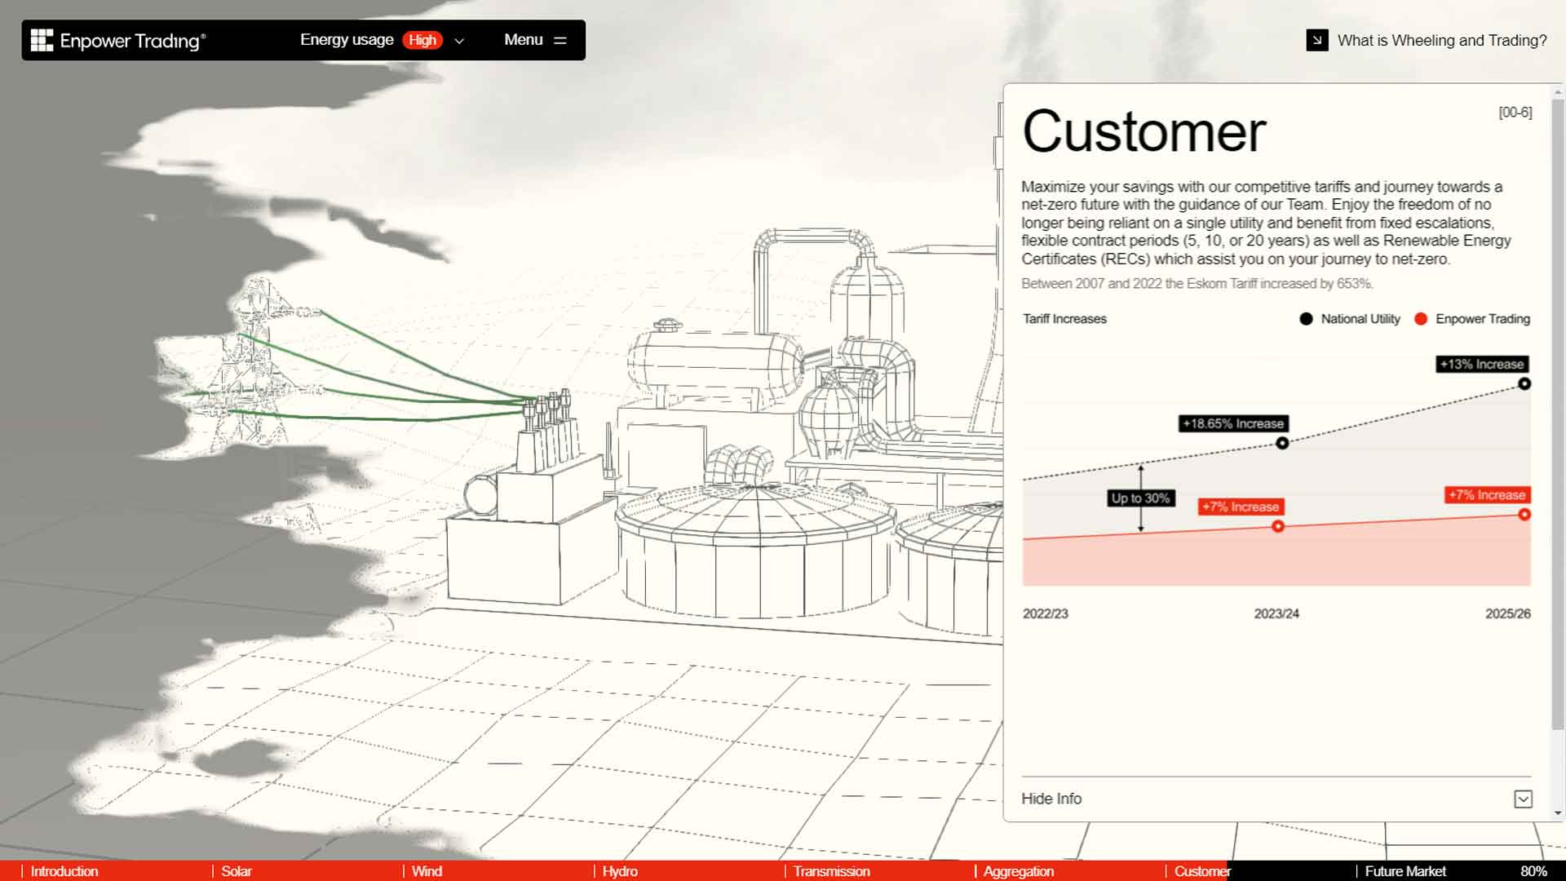Click the Eskom Tariff increased by 653% note

click(x=1197, y=284)
